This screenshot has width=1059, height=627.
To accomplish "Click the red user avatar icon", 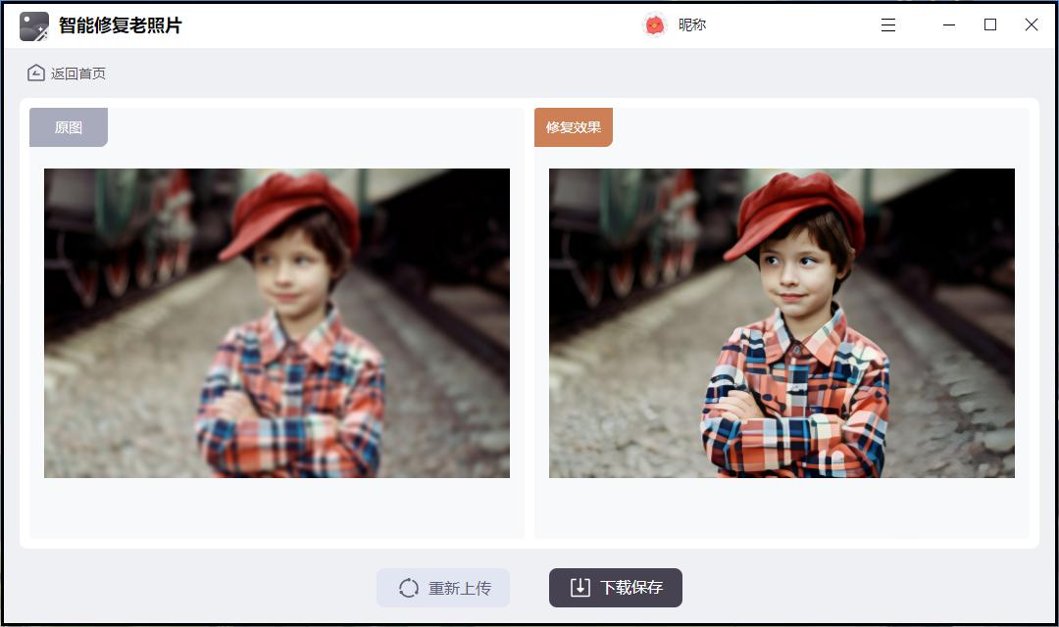I will (x=654, y=25).
